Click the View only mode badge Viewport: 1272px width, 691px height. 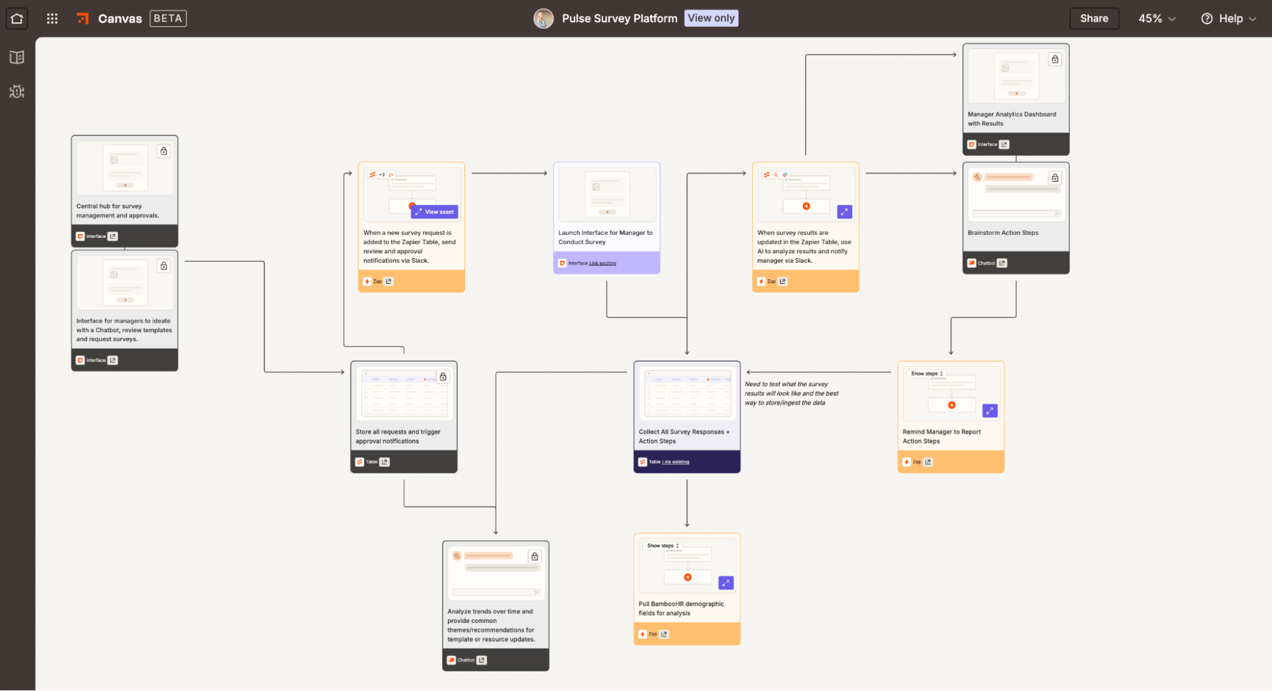tap(711, 18)
